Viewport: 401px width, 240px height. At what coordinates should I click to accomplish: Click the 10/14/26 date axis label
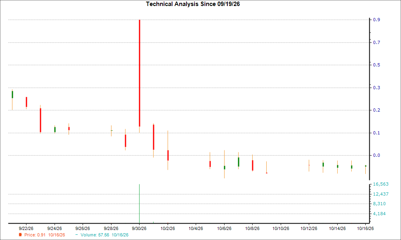coord(337,228)
